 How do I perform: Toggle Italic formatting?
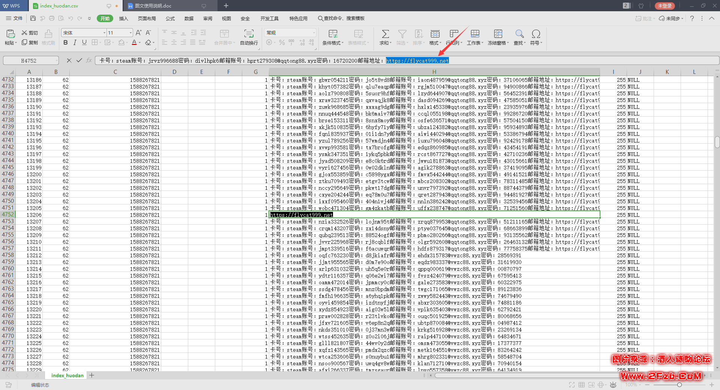click(x=75, y=42)
